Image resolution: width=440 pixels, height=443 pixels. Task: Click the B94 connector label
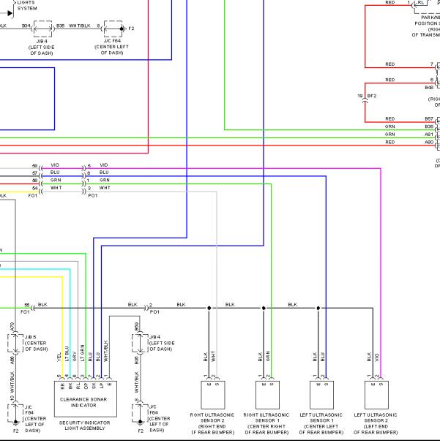[26, 26]
